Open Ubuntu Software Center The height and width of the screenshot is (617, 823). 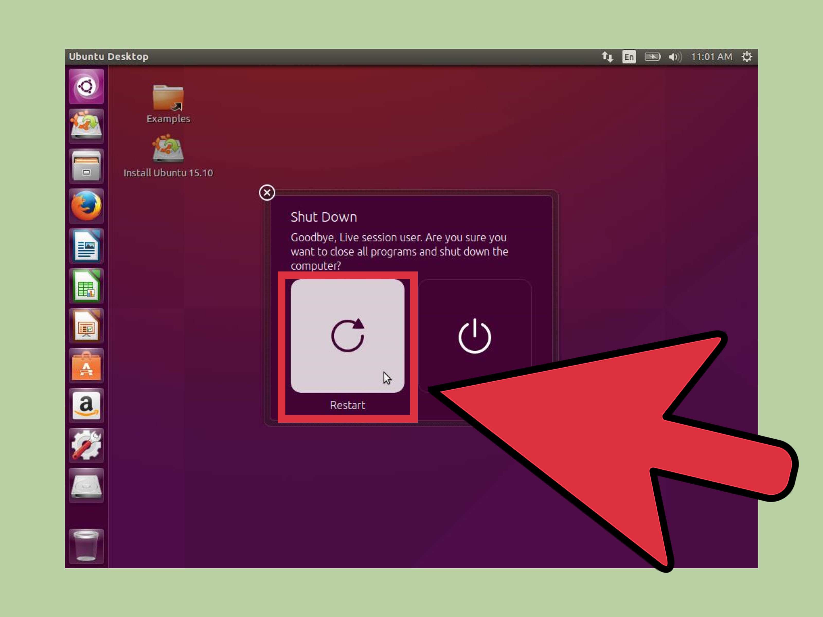(x=86, y=366)
